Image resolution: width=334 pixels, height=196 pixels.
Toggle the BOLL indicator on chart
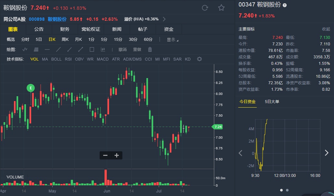click(x=56, y=59)
